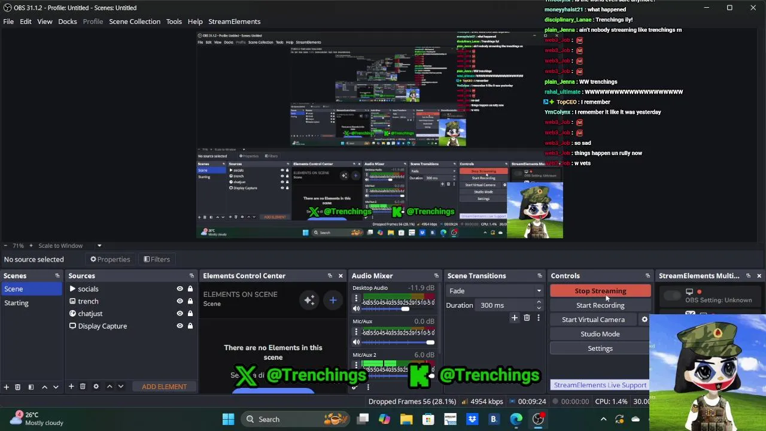Toggle visibility of chatjust source
Viewport: 766px width, 431px height.
[x=180, y=314]
